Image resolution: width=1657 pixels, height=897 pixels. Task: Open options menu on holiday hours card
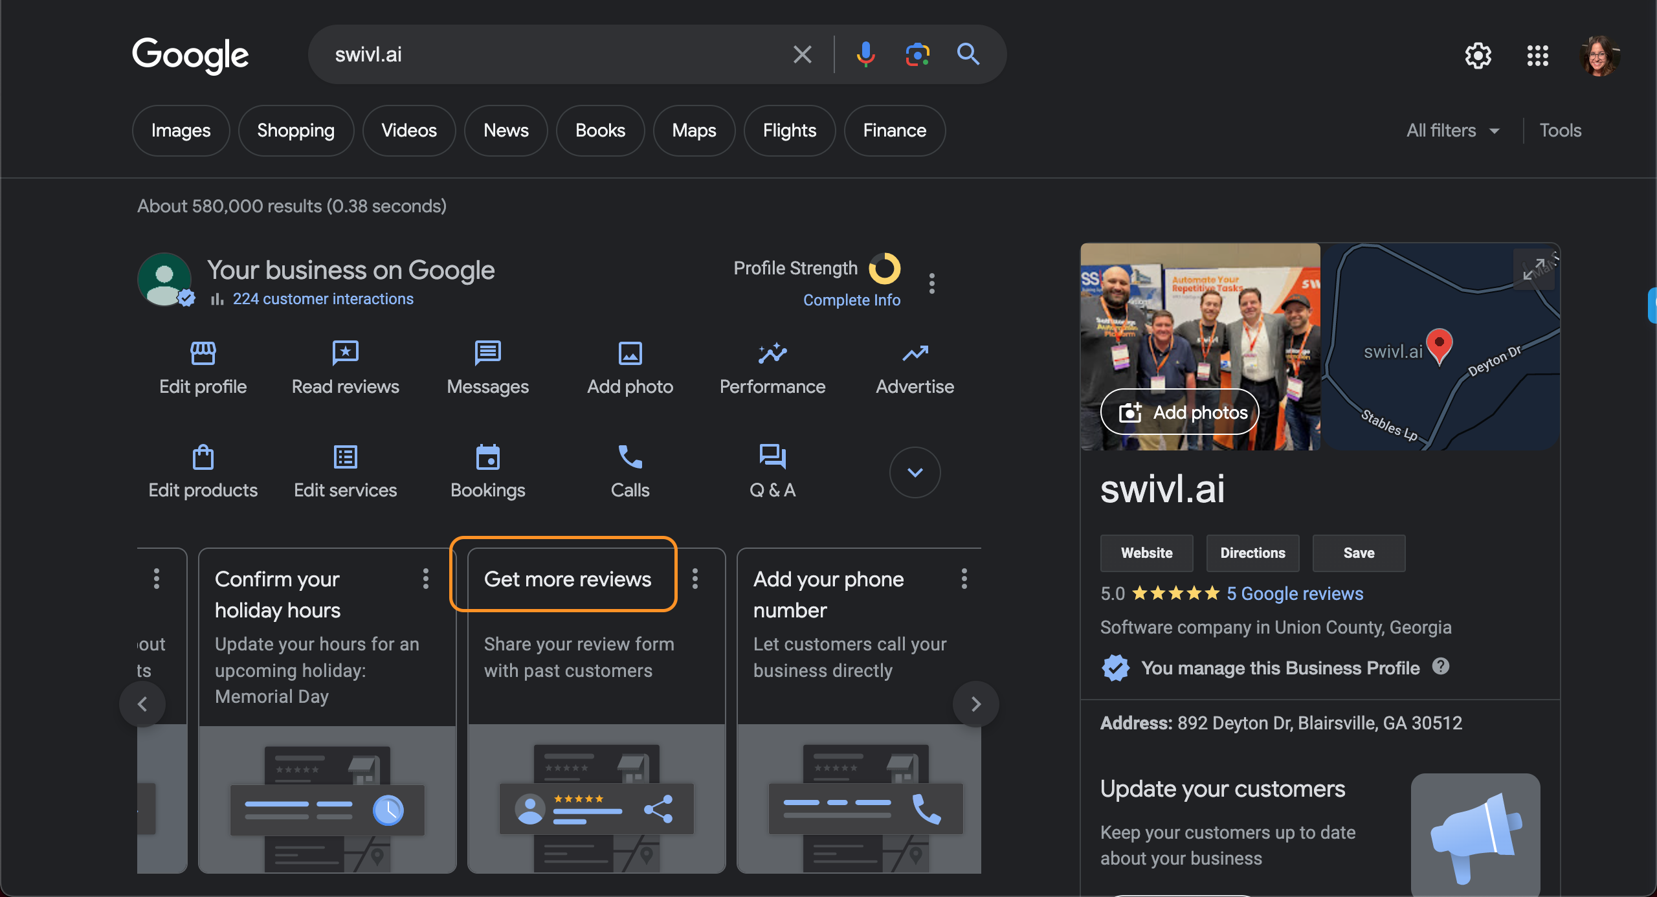(425, 579)
